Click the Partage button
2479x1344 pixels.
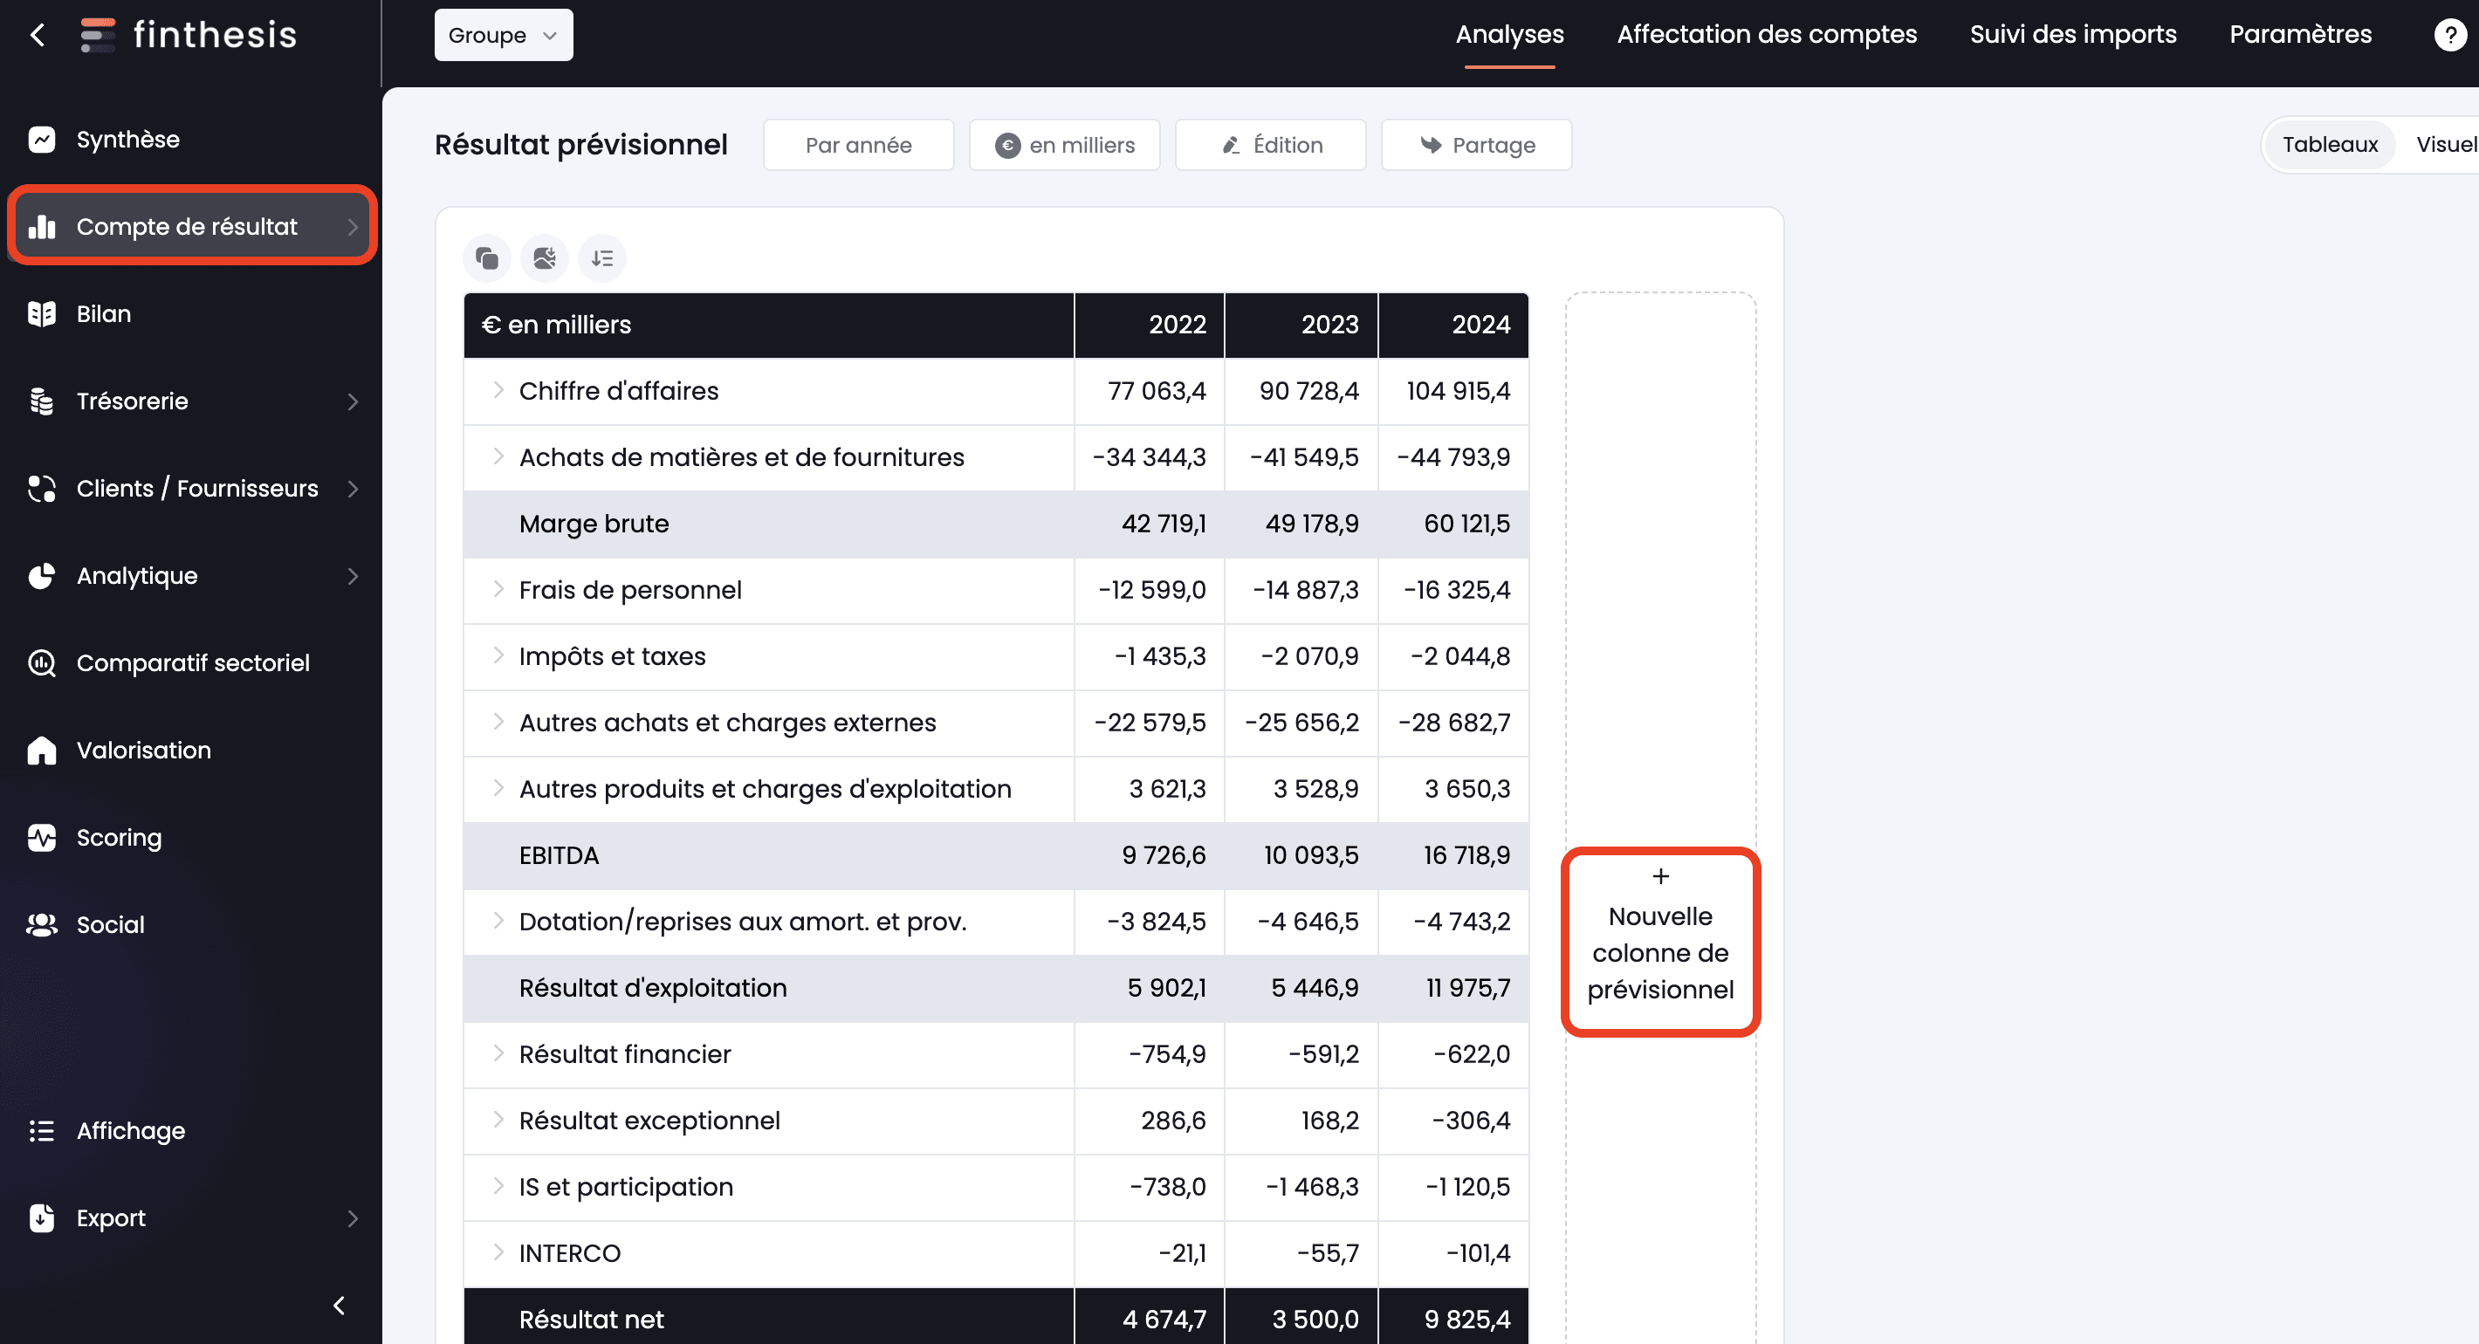coord(1476,145)
